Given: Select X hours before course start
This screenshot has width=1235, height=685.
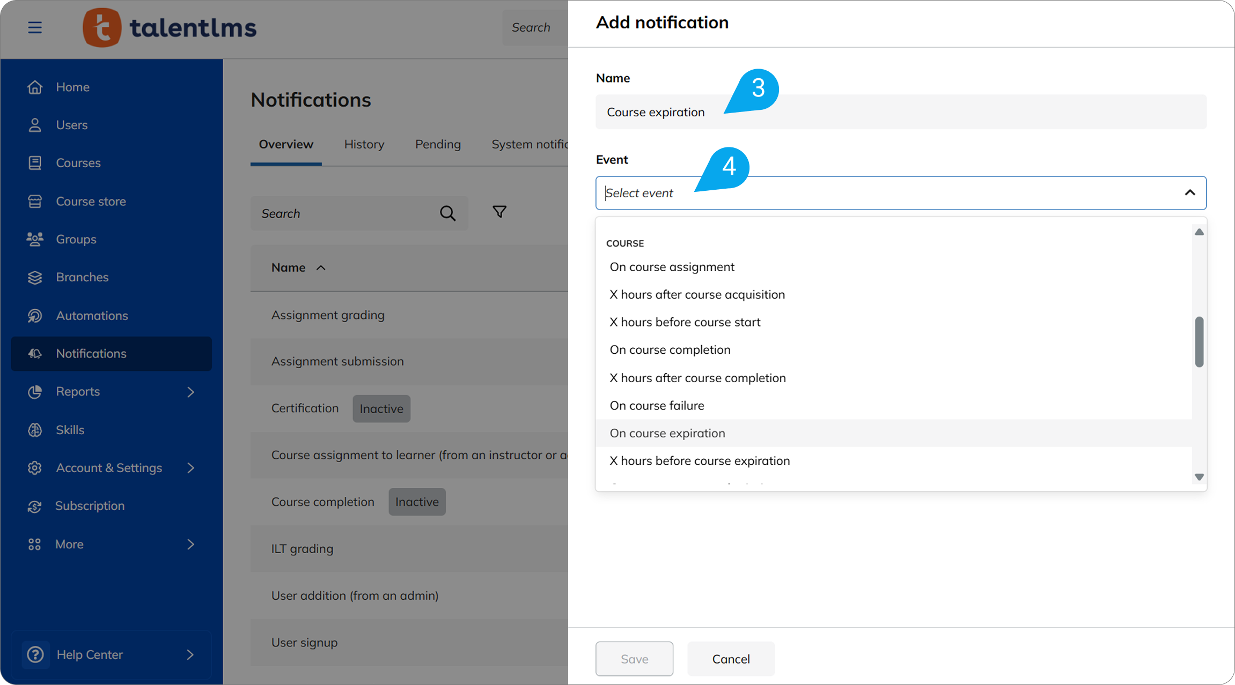Looking at the screenshot, I should pos(685,322).
